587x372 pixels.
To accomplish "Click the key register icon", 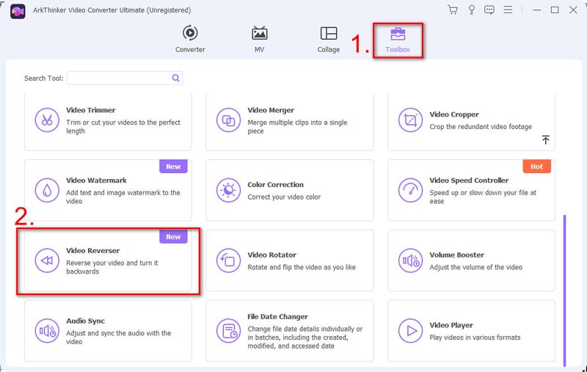I will tap(472, 10).
